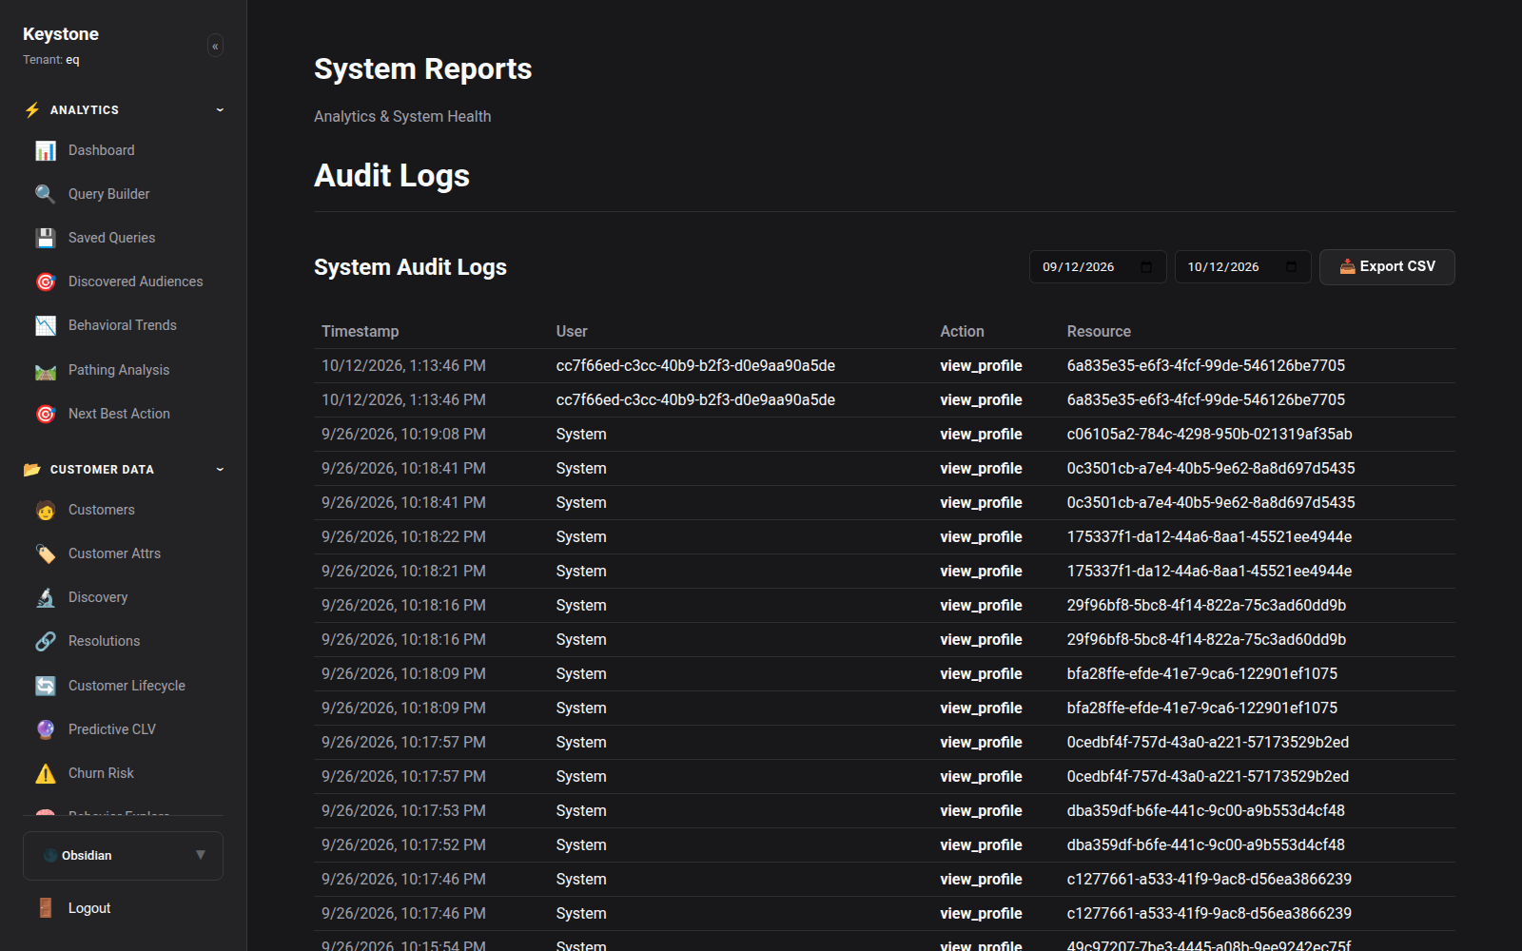
Task: Click the Action column header
Action: click(x=962, y=331)
